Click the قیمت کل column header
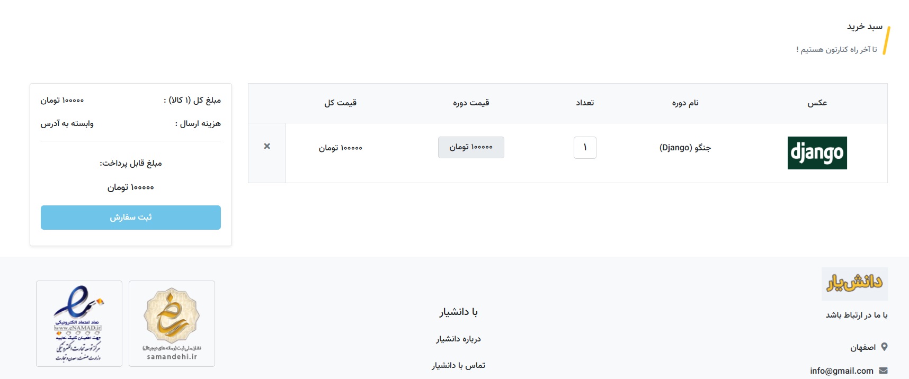Screen dimensions: 909x379 pos(340,103)
